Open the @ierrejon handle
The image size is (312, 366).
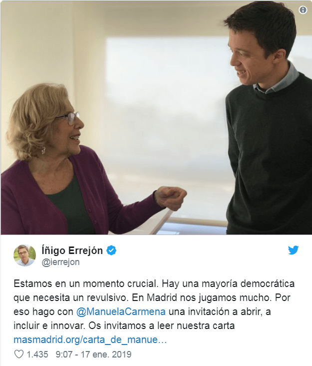60,262
